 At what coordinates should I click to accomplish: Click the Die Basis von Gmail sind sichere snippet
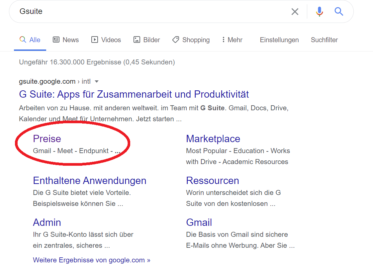[x=240, y=240]
